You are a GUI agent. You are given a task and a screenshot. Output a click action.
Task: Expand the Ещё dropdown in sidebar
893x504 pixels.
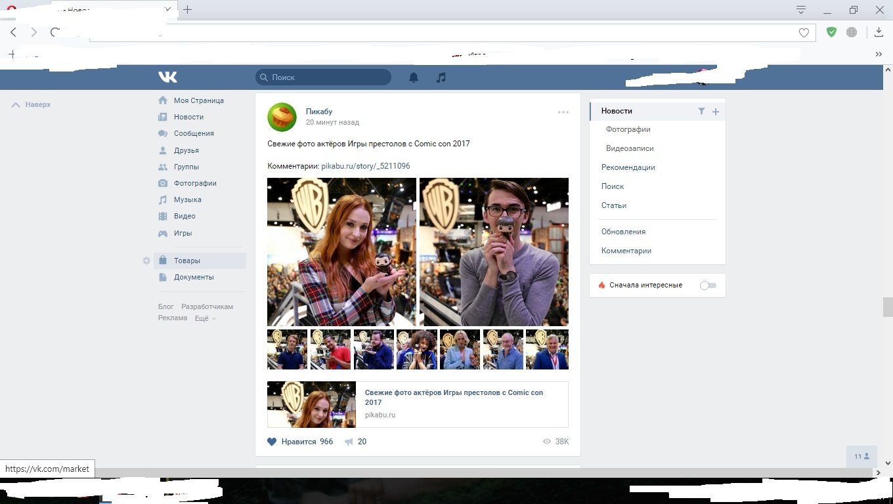(206, 318)
